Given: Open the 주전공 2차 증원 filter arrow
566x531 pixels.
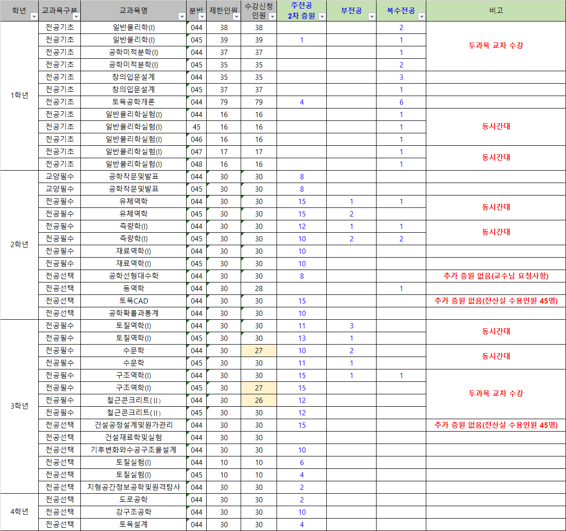Looking at the screenshot, I should pos(322,17).
